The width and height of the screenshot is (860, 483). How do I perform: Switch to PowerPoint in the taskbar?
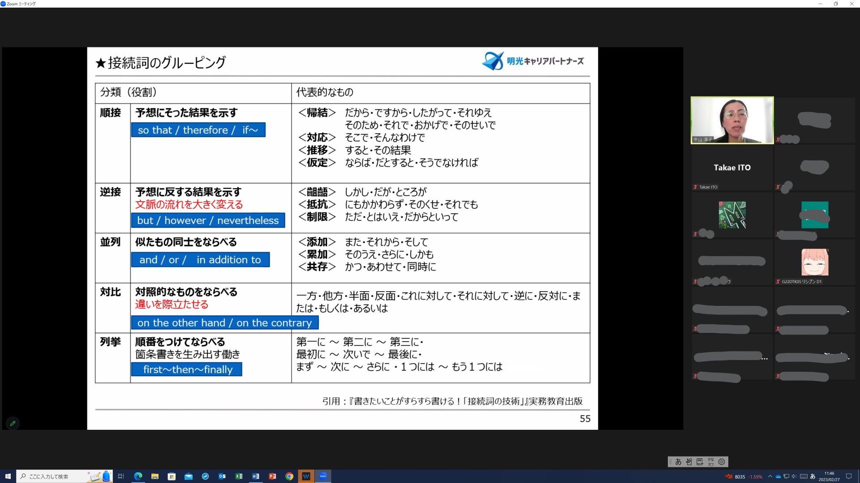[x=272, y=476]
